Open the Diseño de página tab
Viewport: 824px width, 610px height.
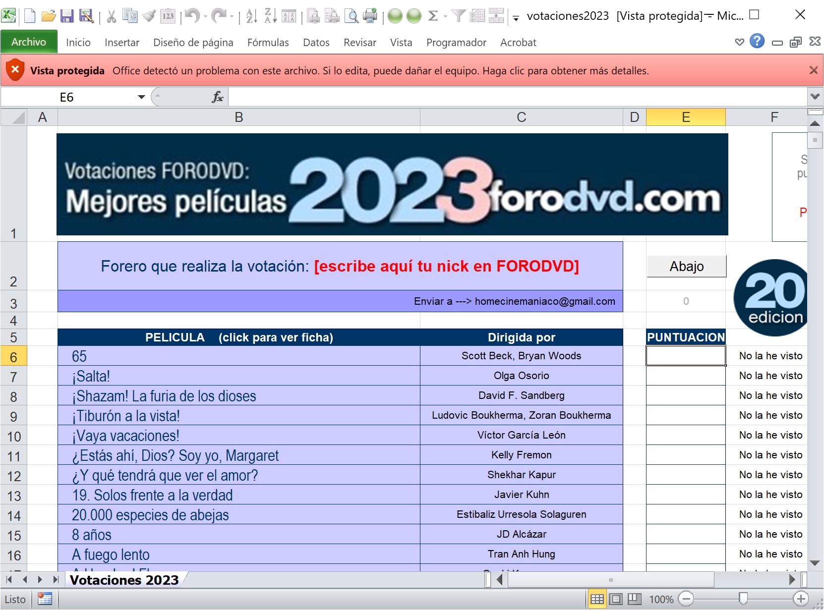point(193,43)
